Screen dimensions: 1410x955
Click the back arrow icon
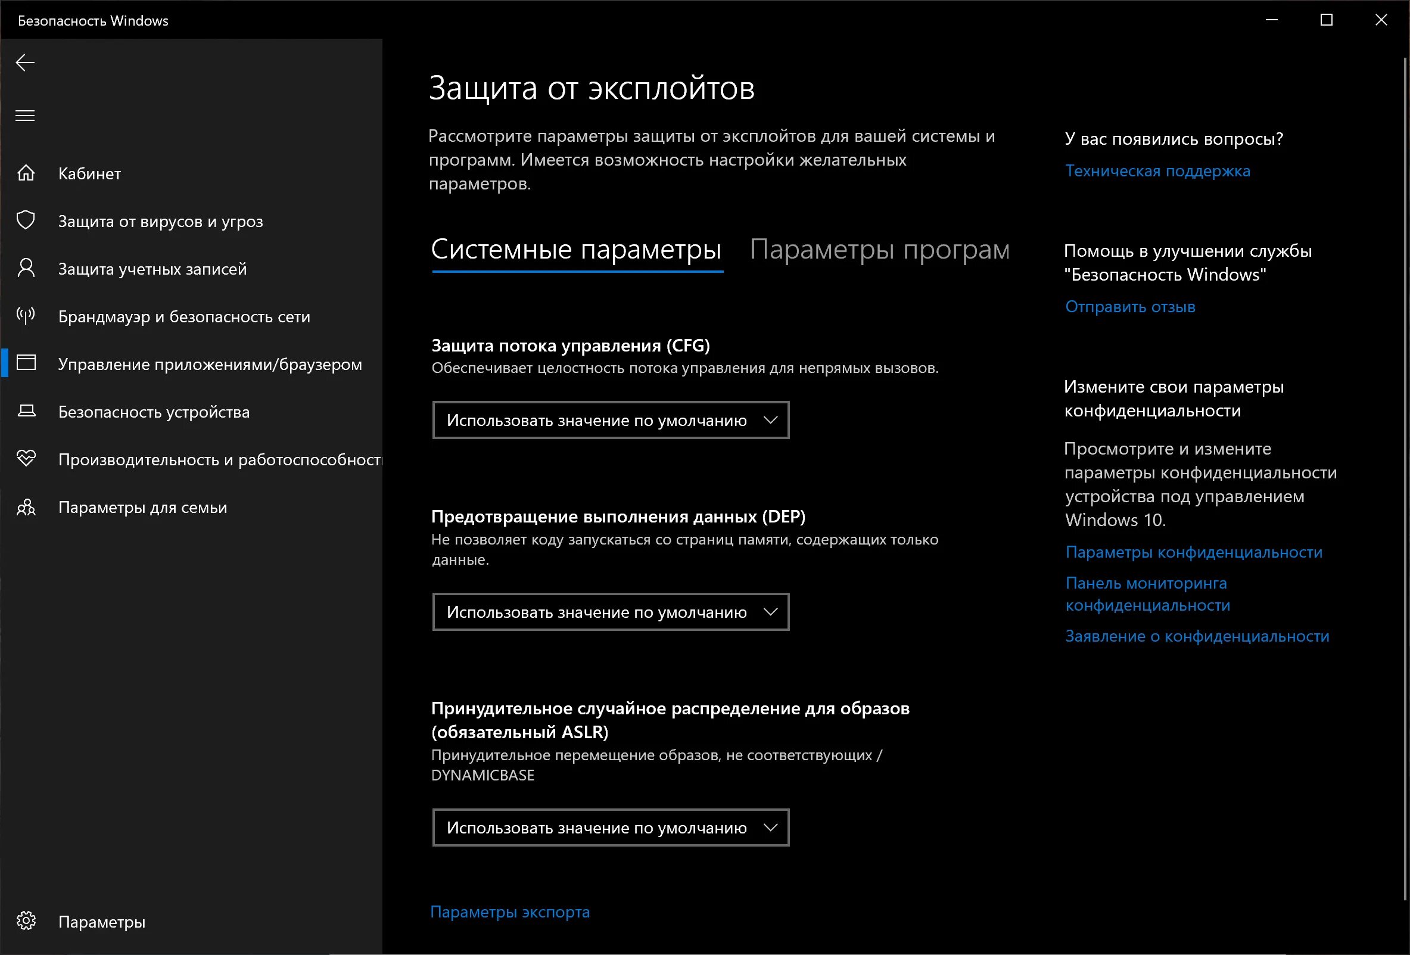click(25, 63)
